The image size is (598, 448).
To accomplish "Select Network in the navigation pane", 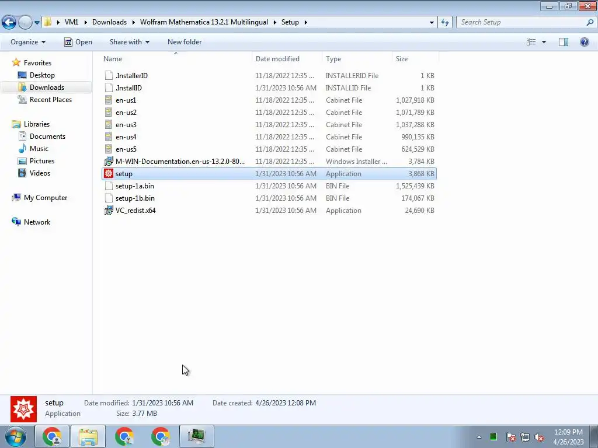I will [x=37, y=222].
